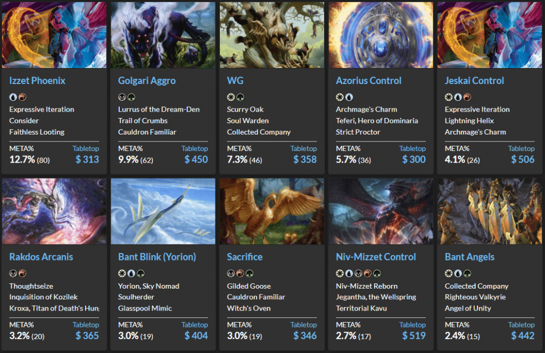Click the green mana icon under WG
Viewport: 545px width, 353px height.
click(240, 97)
